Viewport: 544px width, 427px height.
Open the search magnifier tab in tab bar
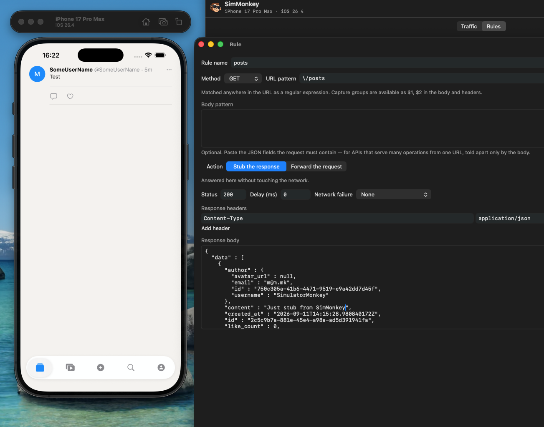(x=131, y=367)
